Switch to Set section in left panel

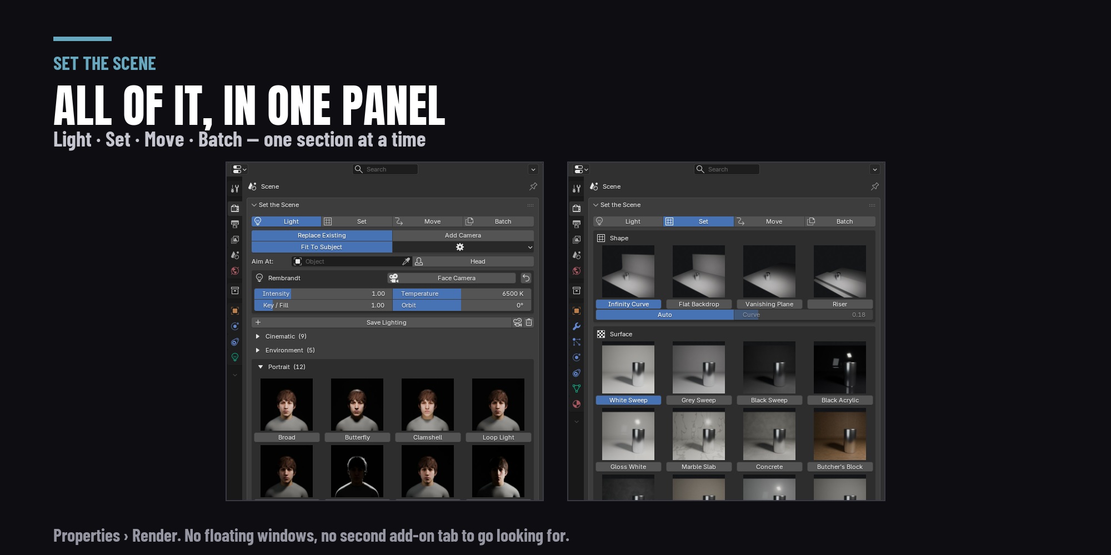(x=357, y=221)
